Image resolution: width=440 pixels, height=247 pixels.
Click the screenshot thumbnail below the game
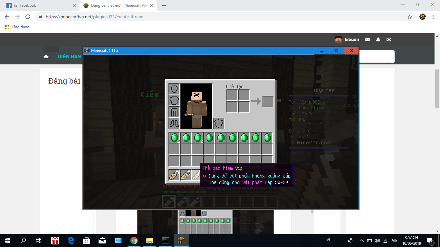[x=205, y=222]
